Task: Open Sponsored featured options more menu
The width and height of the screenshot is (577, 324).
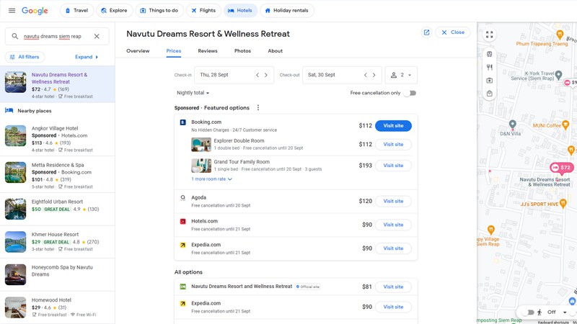Action: [258, 108]
